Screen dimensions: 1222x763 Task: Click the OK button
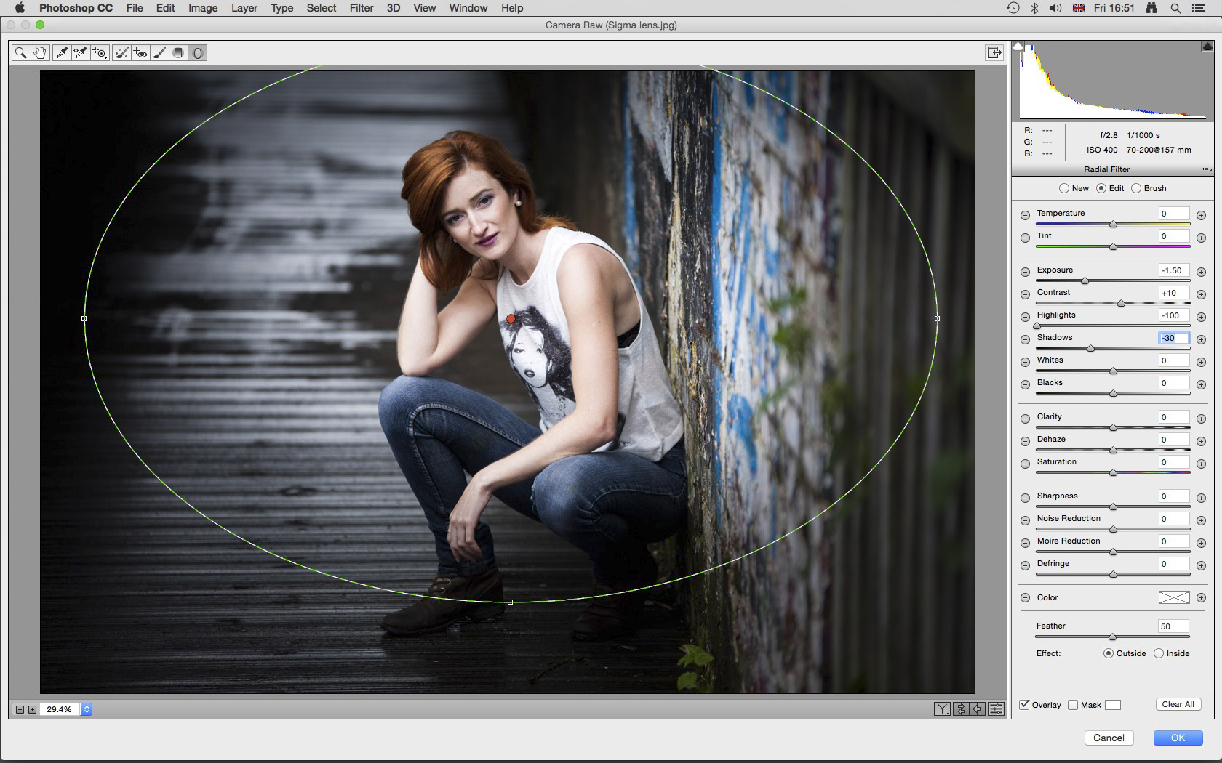[1178, 738]
